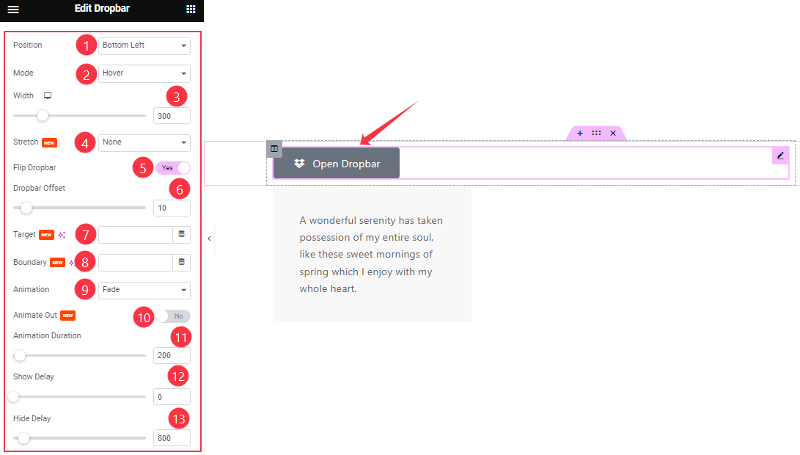Screen dimensions: 800x455
Task: Change the Mode dropdown from Hover
Action: tap(144, 73)
